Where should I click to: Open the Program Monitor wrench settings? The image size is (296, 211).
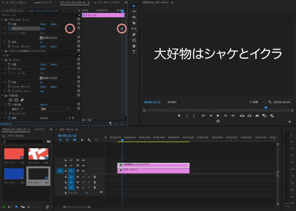[270, 102]
